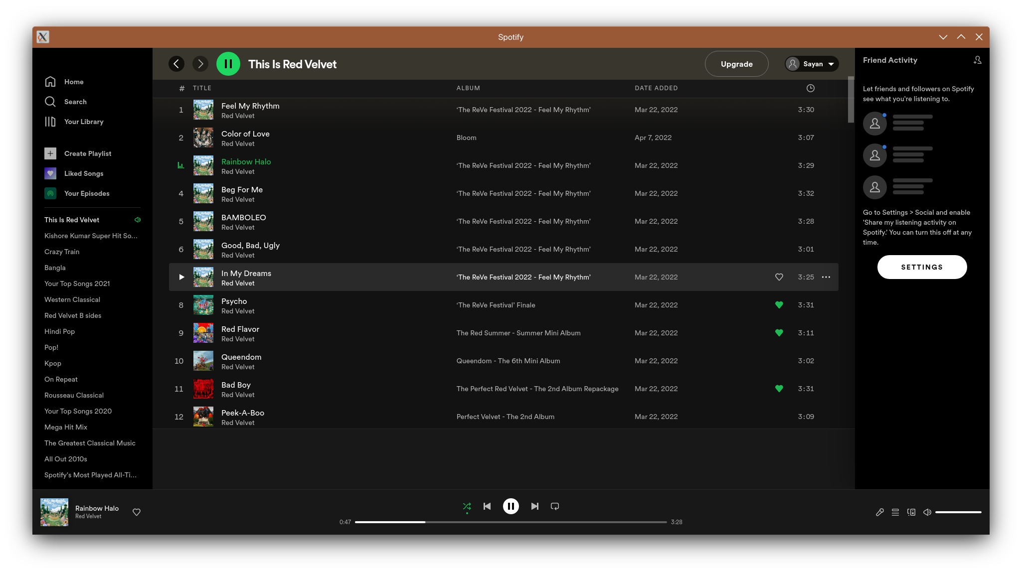This screenshot has height=573, width=1022.
Task: Click the first friend avatar placeholder
Action: 875,124
